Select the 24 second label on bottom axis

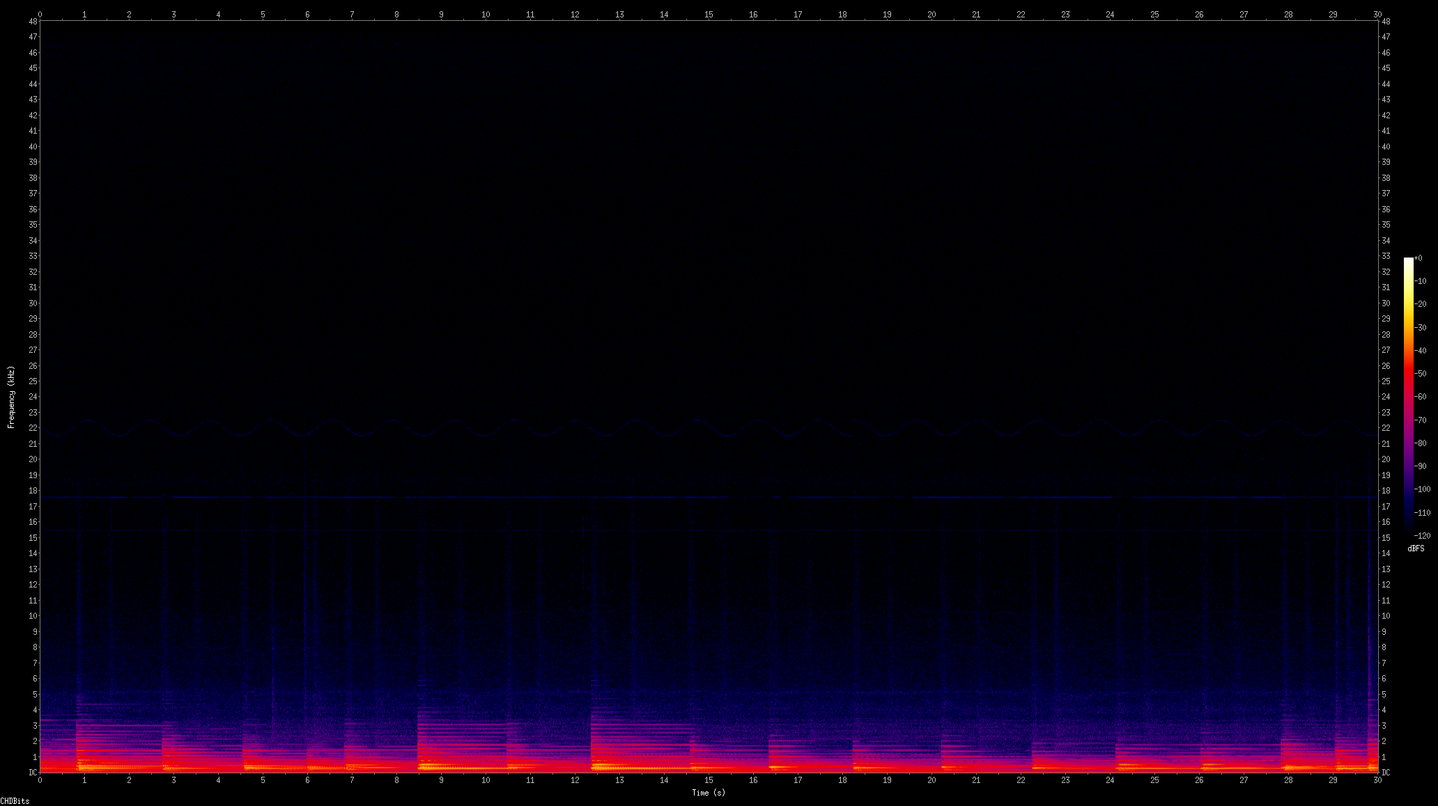1110,780
